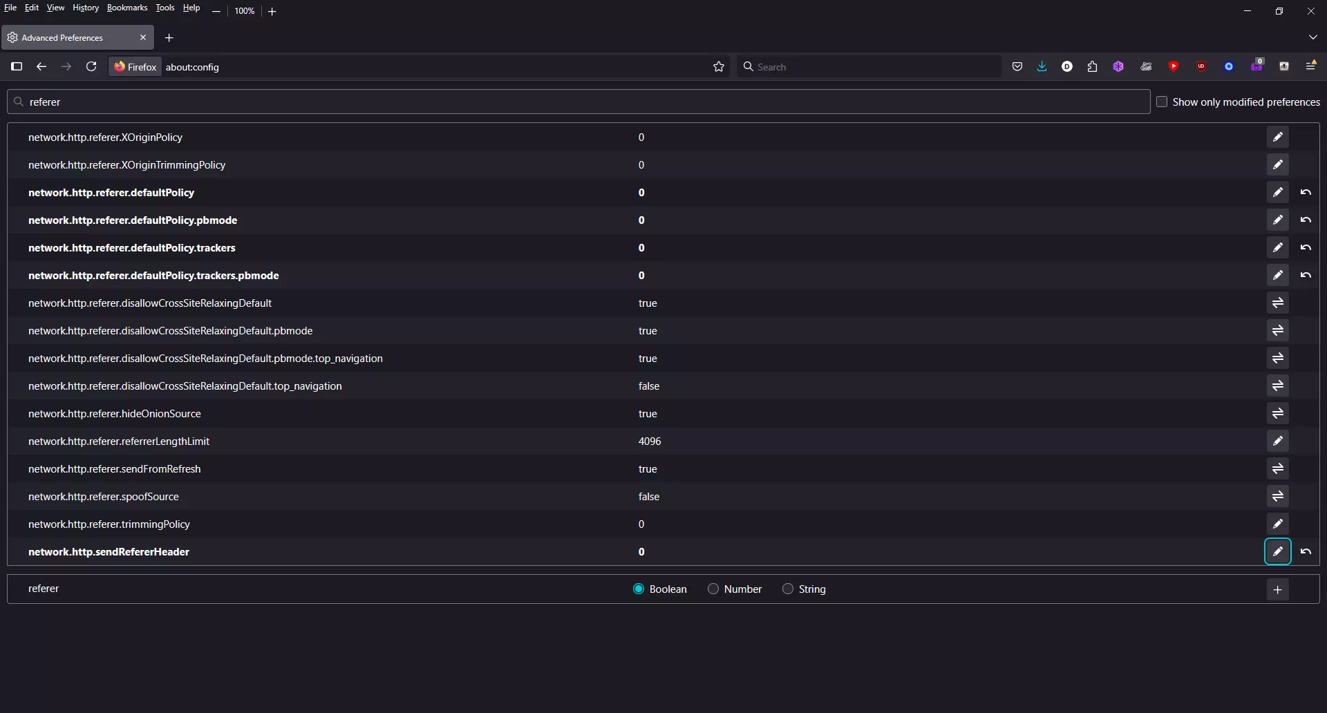Open the Bookmarks menu
Viewport: 1327px width, 713px height.
[x=127, y=8]
